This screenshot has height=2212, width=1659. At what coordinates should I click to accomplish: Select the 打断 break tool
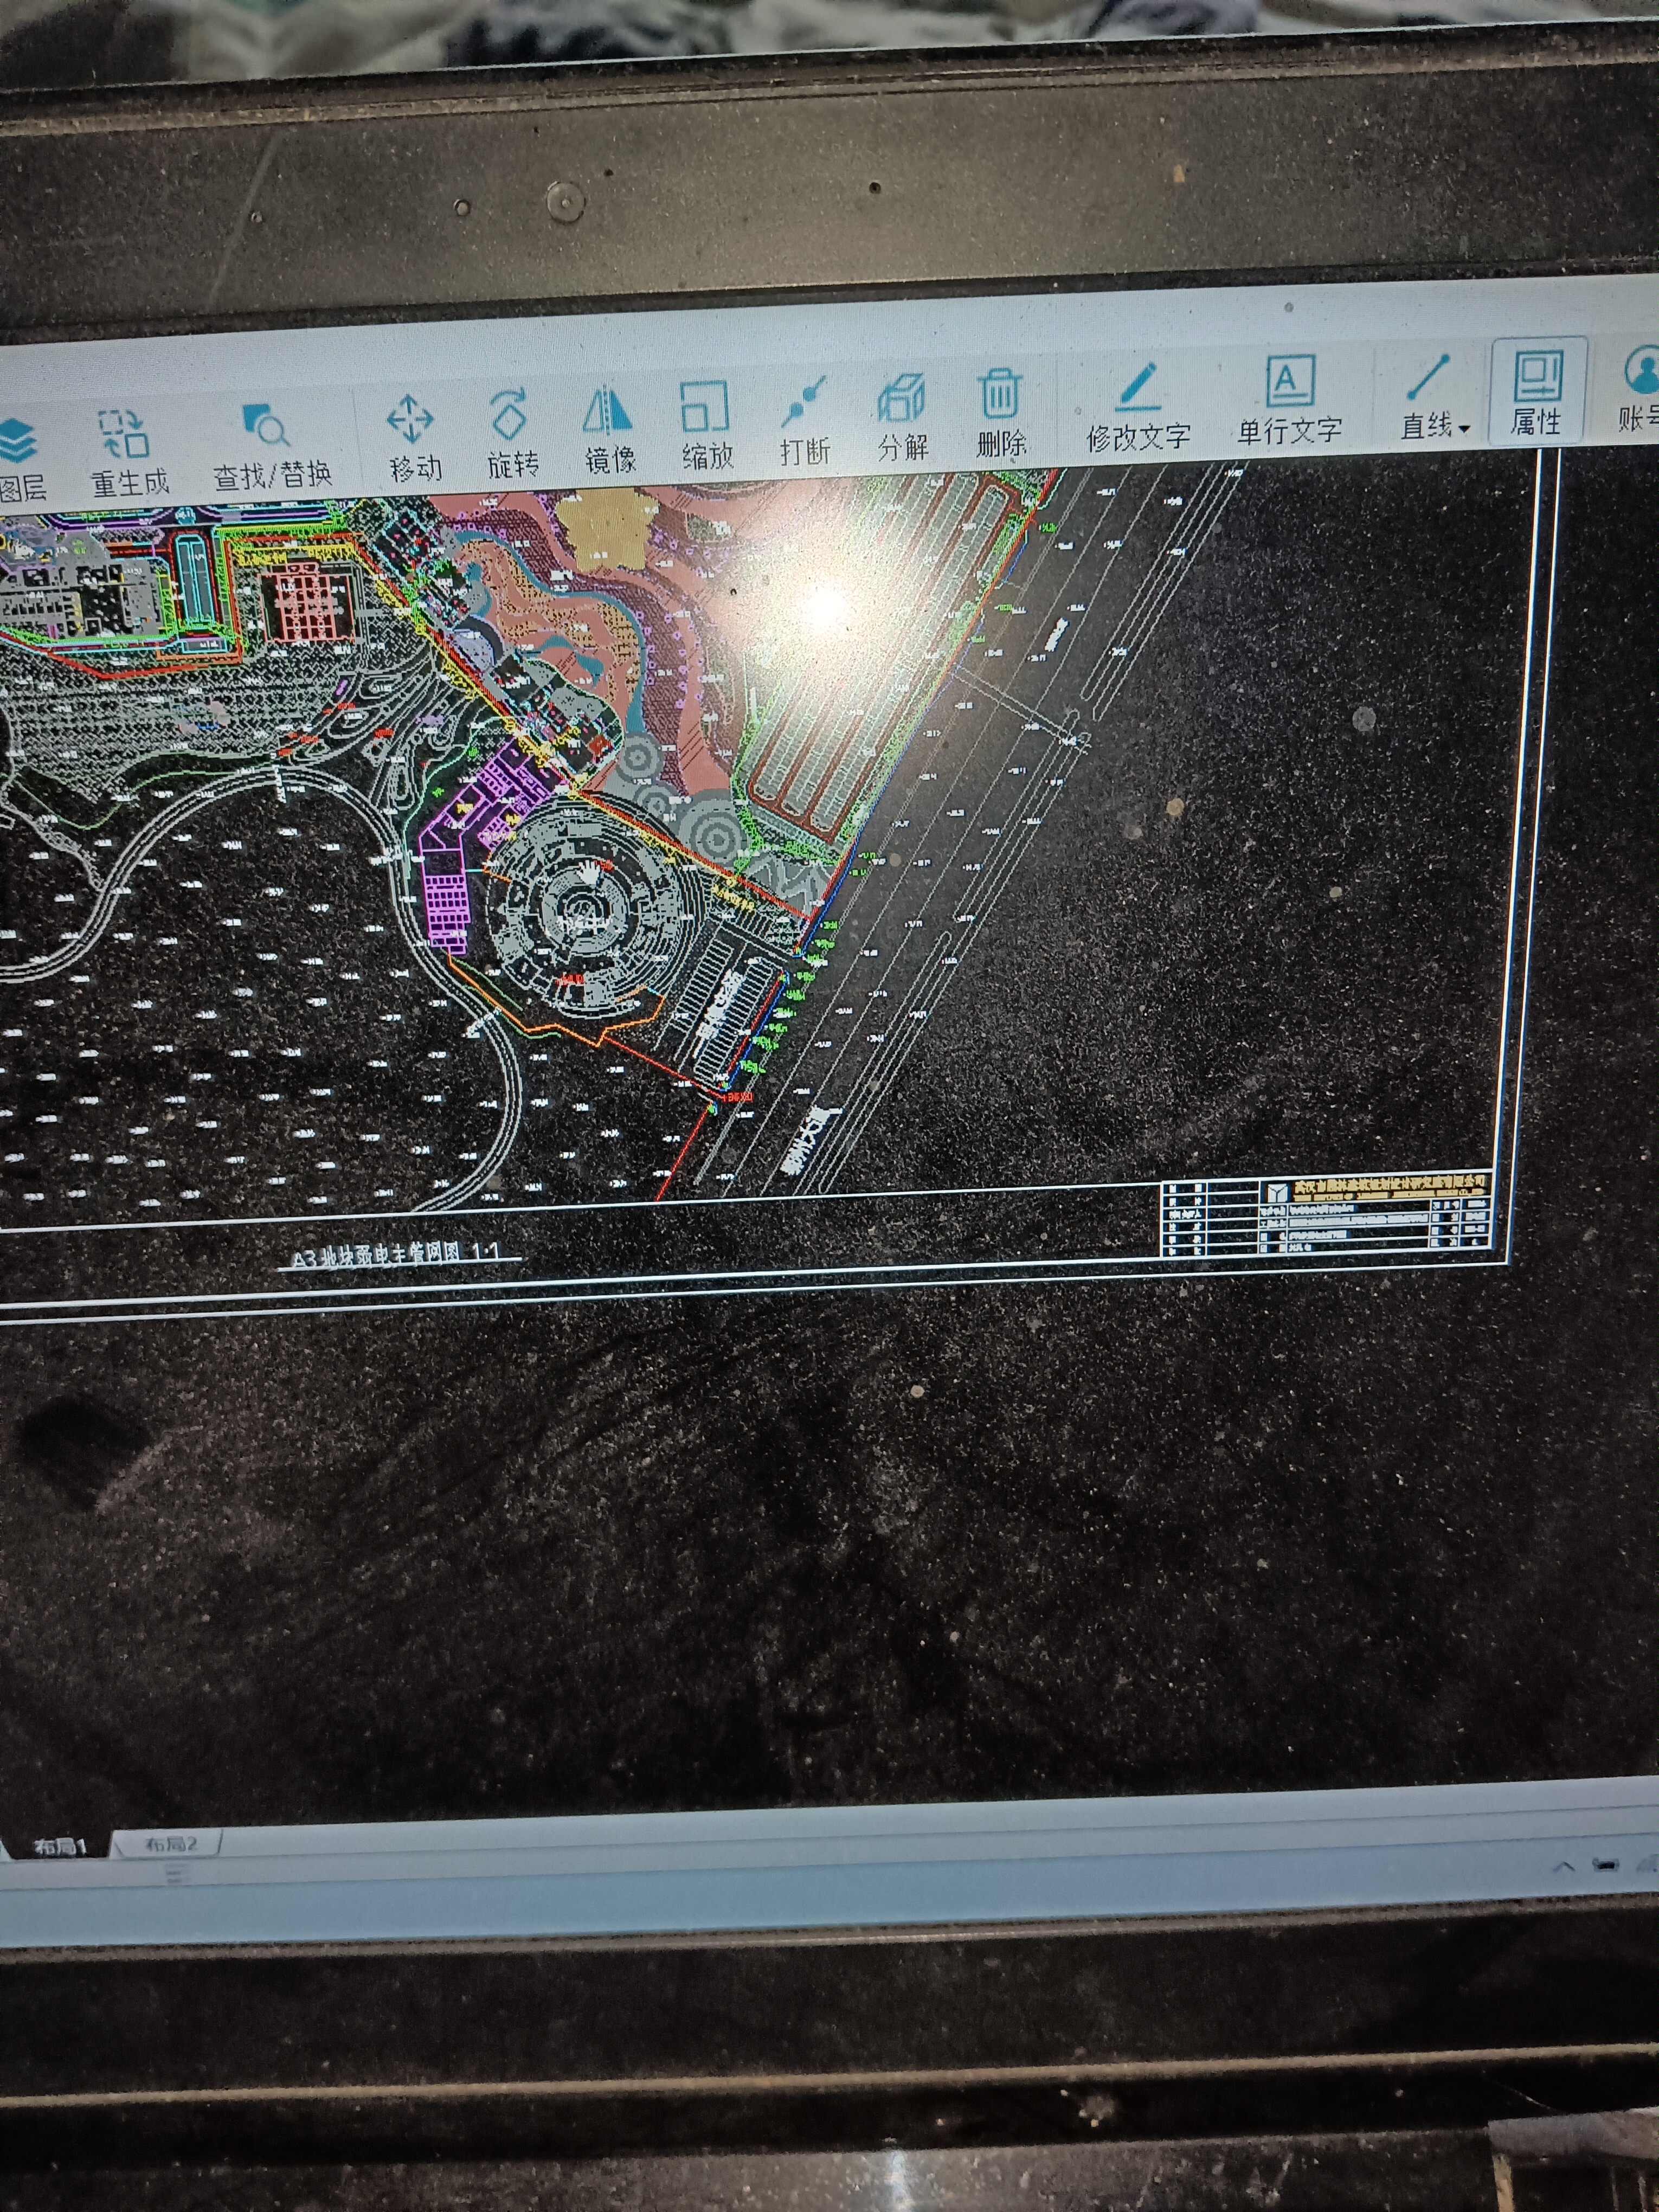point(805,420)
